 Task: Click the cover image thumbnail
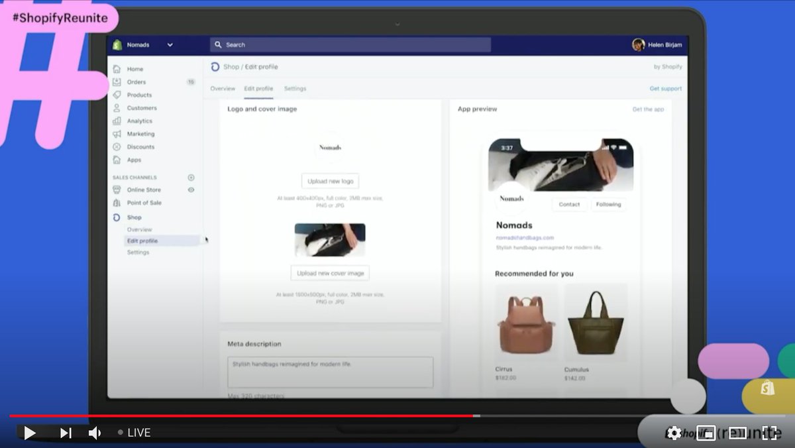(x=330, y=240)
